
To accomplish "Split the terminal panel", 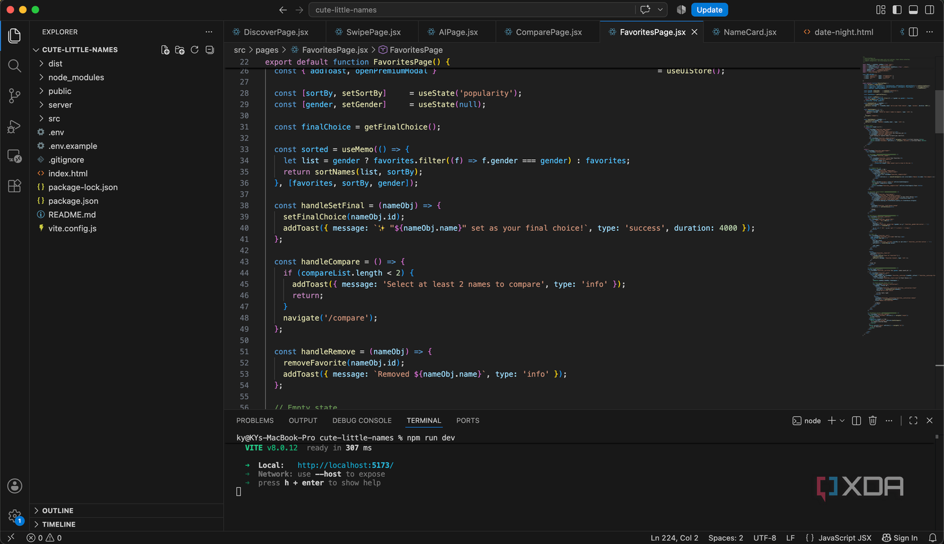I will click(x=856, y=420).
